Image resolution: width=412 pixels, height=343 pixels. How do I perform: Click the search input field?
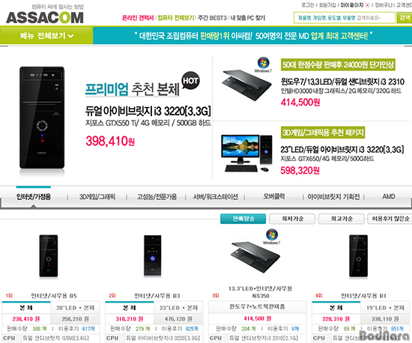pos(345,18)
